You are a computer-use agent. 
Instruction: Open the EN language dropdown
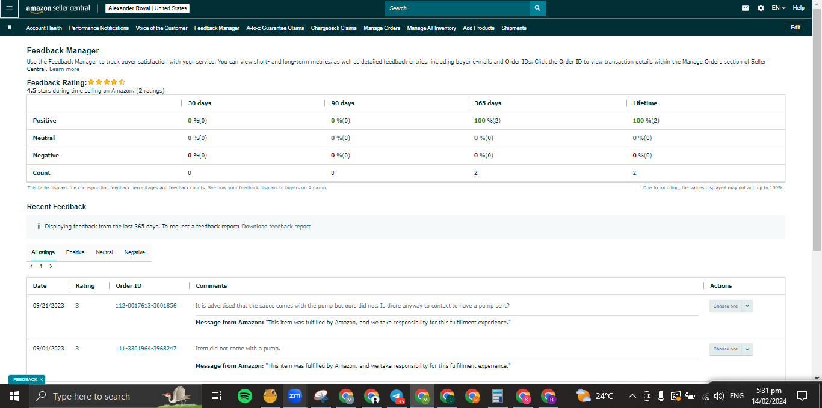point(779,8)
